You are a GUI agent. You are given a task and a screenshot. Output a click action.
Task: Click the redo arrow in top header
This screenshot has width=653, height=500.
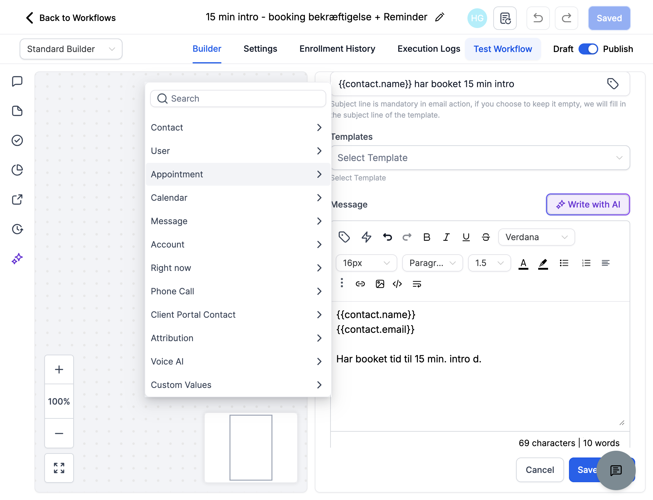pos(566,18)
